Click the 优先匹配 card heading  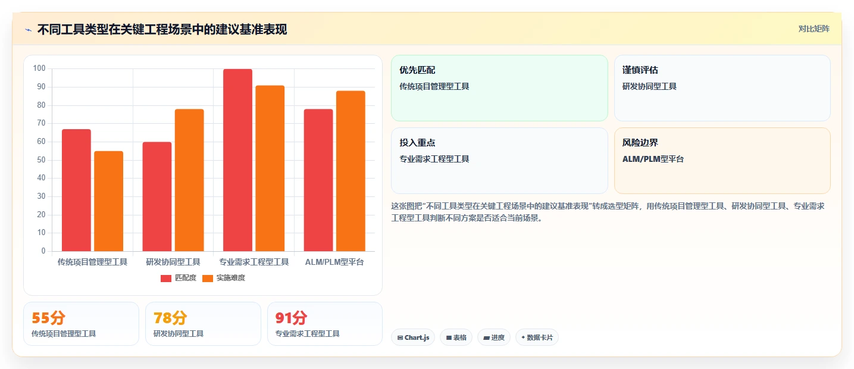coord(417,70)
